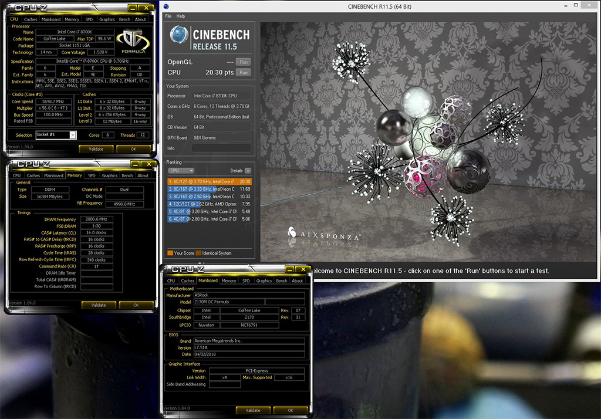Open the Socket #1 selection dropdown
This screenshot has width=601, height=419.
coord(72,135)
